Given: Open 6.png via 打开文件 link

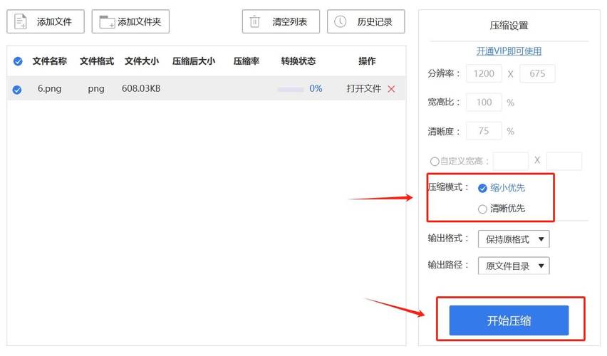Looking at the screenshot, I should [363, 88].
